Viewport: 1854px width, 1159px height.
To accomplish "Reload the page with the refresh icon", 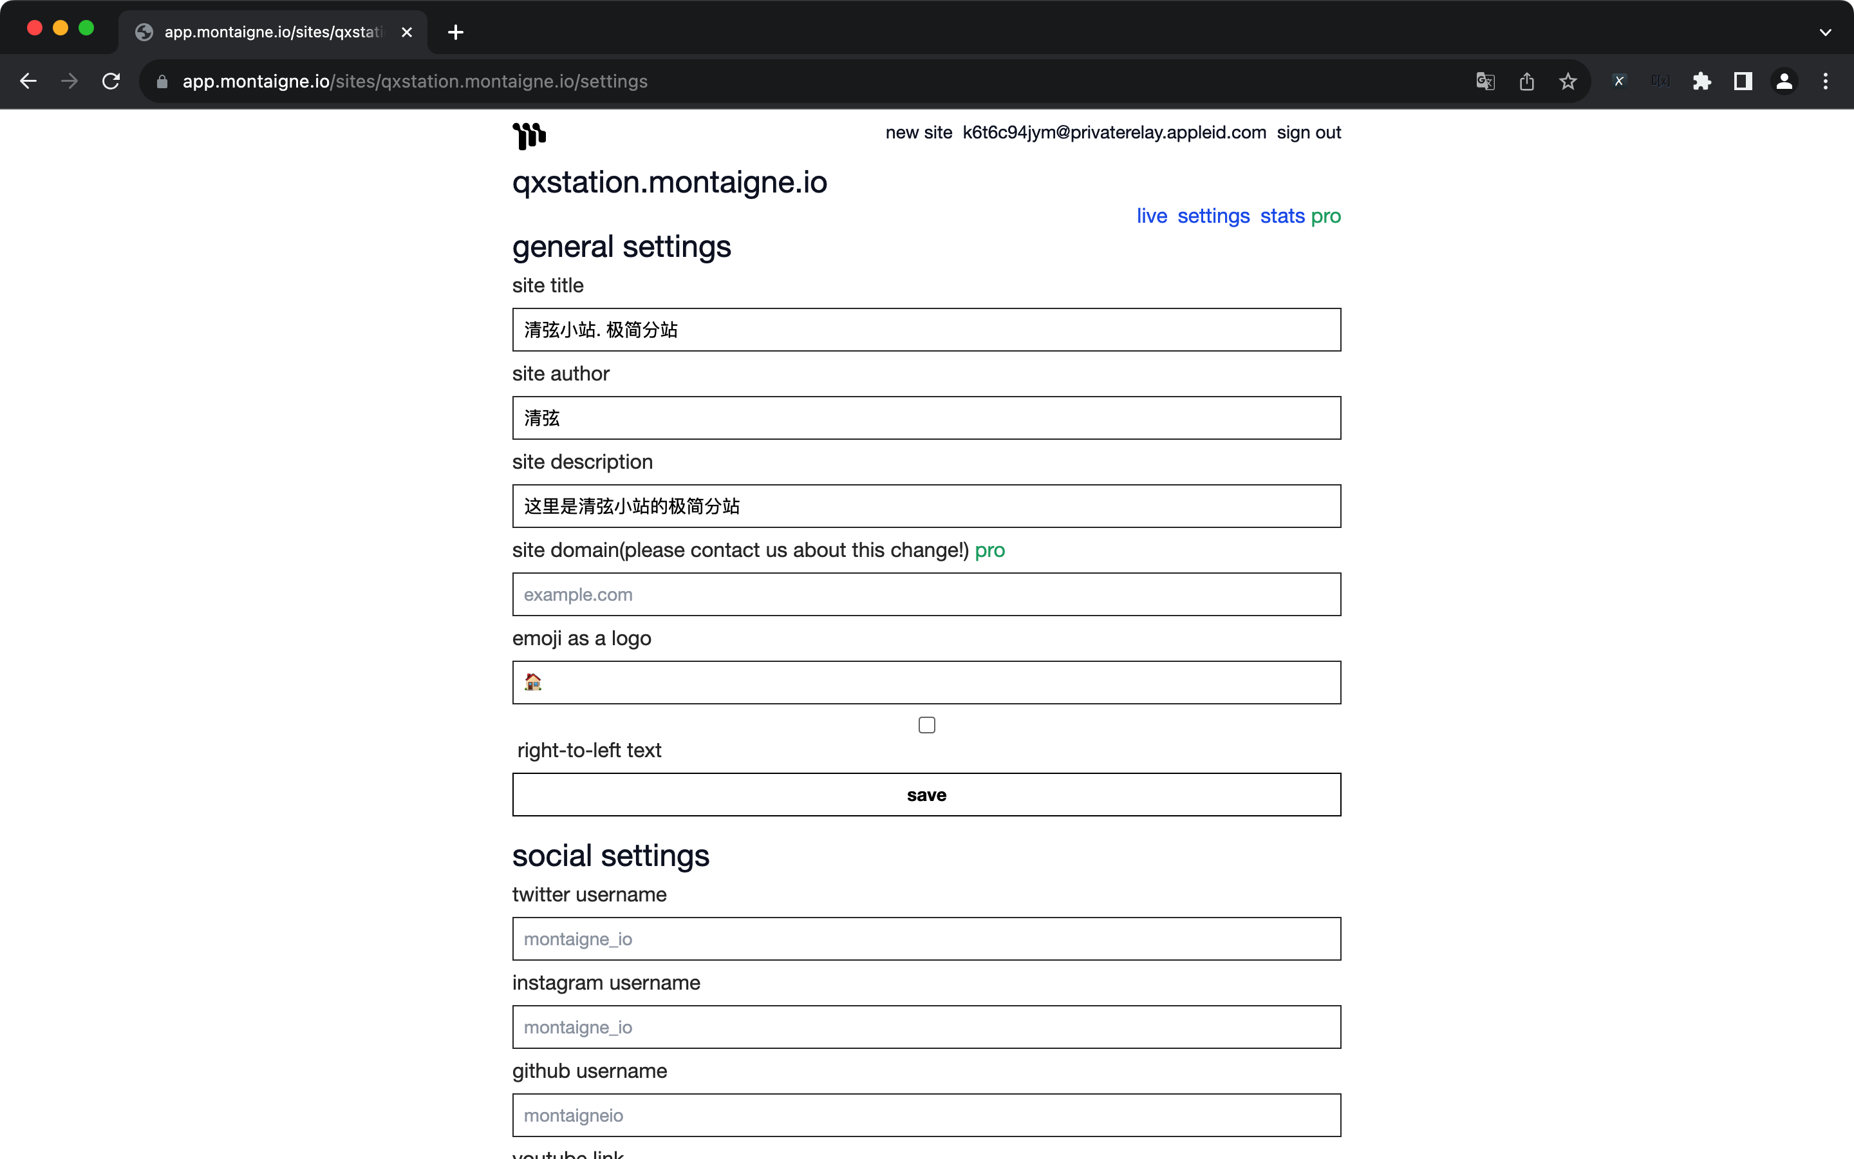I will 111,81.
